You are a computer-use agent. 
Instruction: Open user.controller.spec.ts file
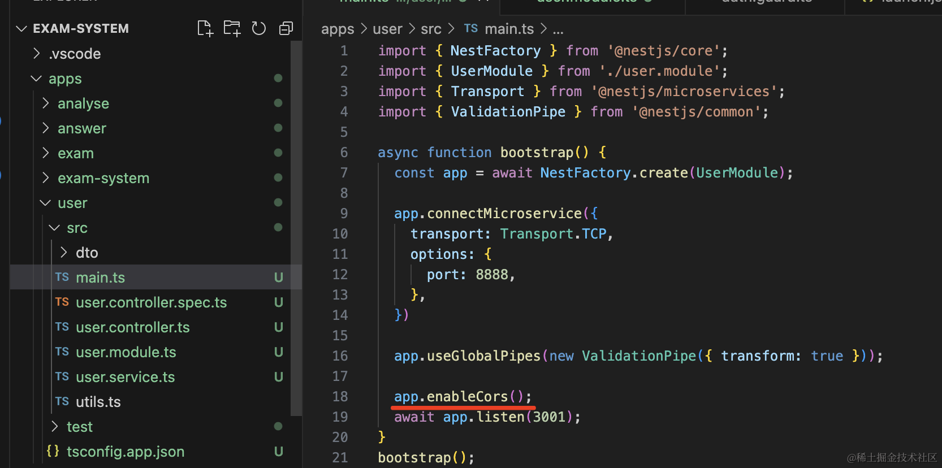click(152, 302)
